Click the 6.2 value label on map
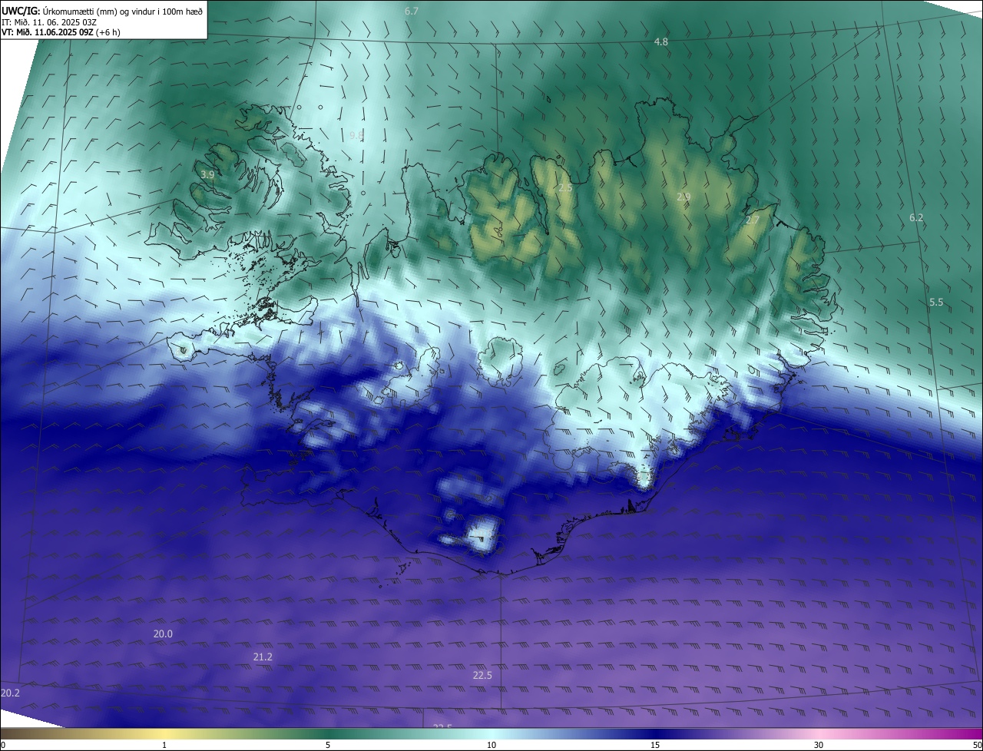 (x=916, y=218)
